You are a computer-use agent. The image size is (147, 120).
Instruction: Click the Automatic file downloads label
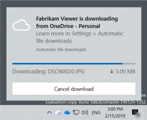[x=61, y=49]
